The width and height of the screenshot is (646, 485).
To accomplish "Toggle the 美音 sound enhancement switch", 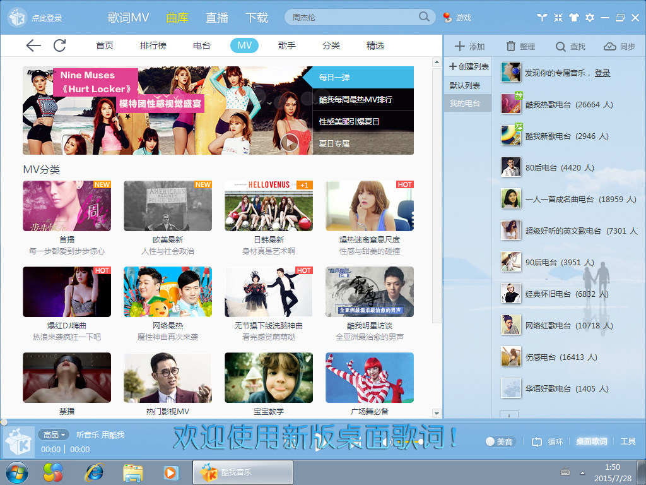I will pyautogui.click(x=500, y=441).
